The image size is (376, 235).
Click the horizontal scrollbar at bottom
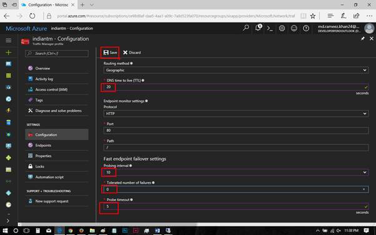click(x=107, y=224)
